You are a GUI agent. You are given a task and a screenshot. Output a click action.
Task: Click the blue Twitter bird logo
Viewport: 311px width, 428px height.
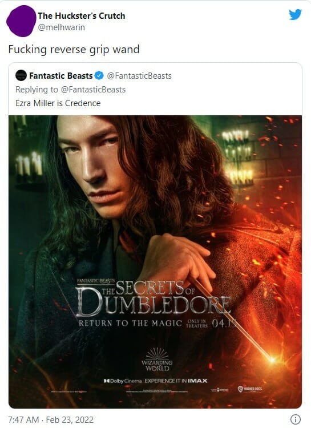pyautogui.click(x=295, y=14)
